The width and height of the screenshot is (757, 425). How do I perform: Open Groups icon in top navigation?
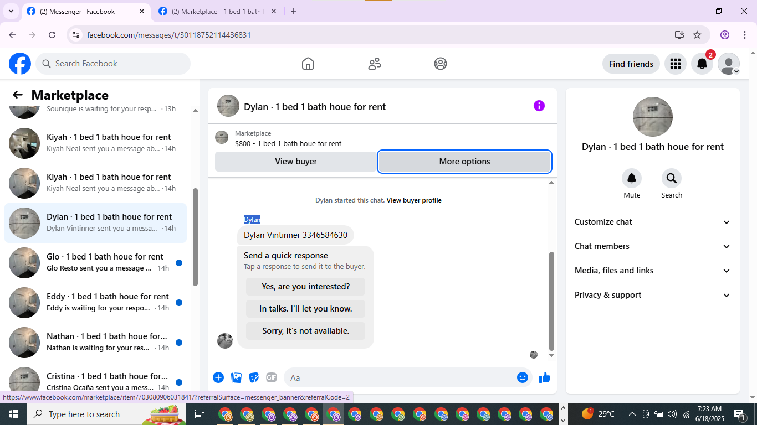441,64
